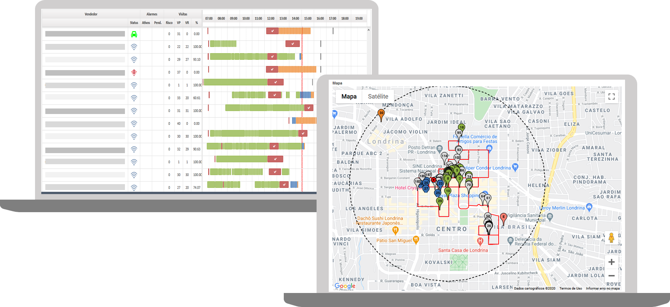Image resolution: width=670 pixels, height=307 pixels.
Task: Click the red antenna tower status icon
Action: [134, 72]
